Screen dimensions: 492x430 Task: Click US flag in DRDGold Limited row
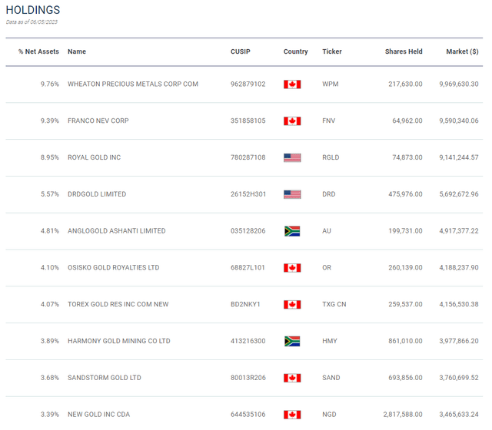[292, 194]
